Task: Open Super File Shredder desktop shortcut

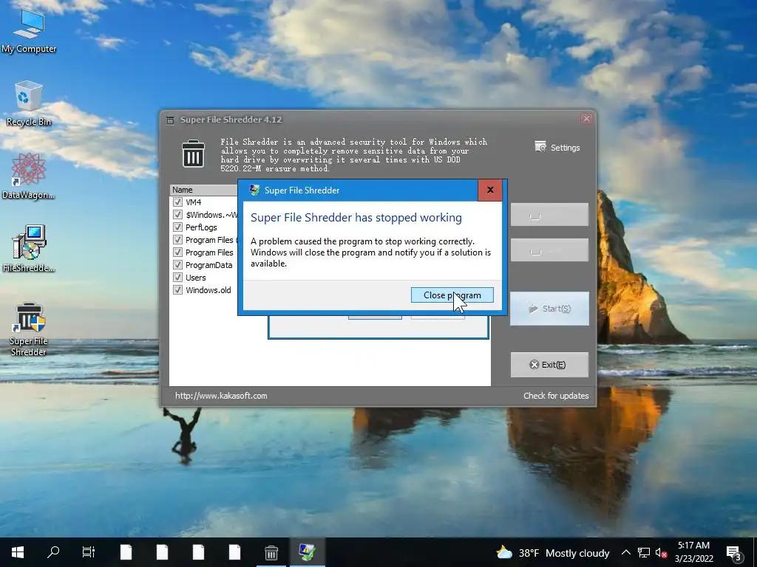Action: (29, 329)
